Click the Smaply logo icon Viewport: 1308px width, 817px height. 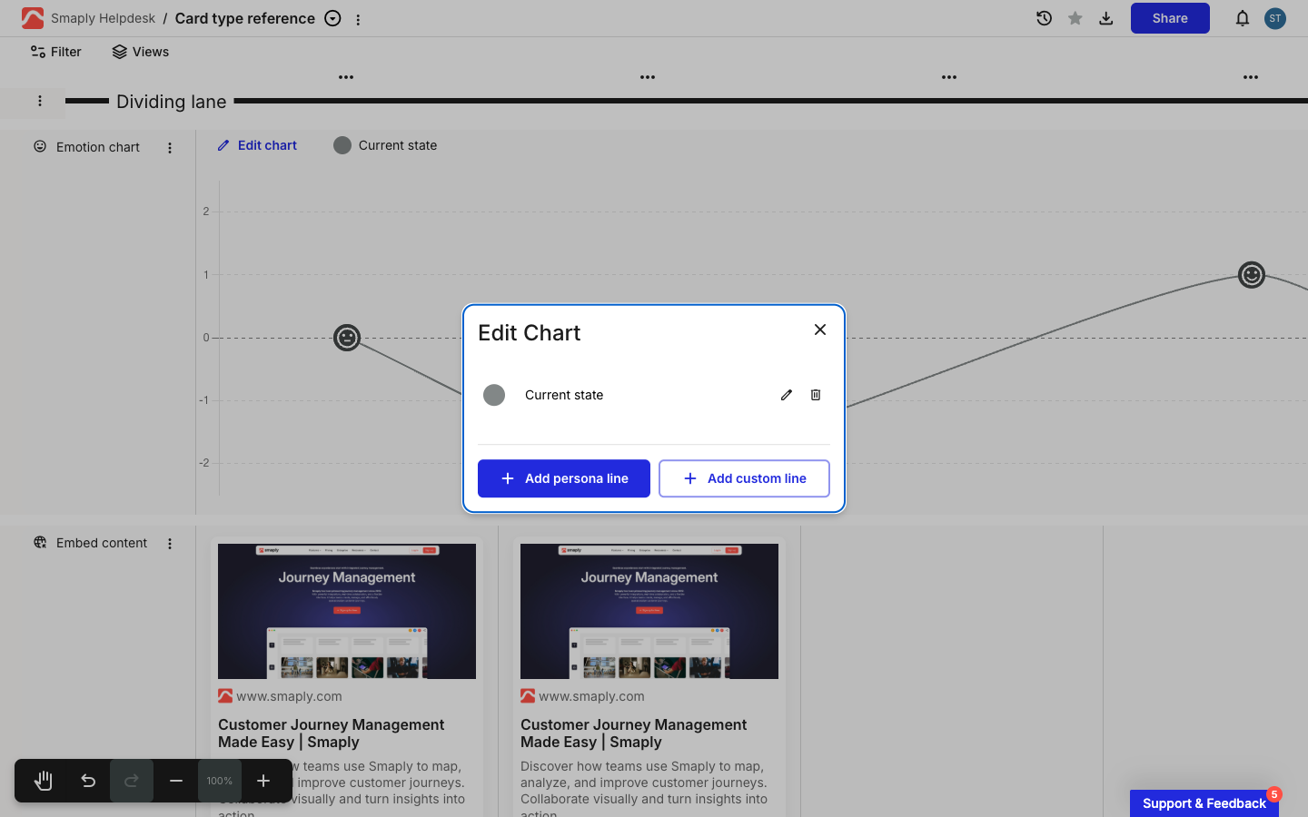(33, 18)
